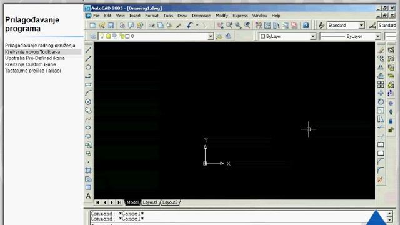This screenshot has width=400, height=225.
Task: Select the Chamfer modify tool
Action: [381, 162]
